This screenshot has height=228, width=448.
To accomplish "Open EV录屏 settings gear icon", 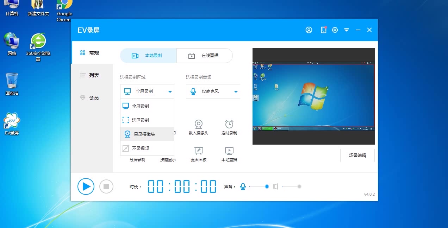I will coord(335,30).
